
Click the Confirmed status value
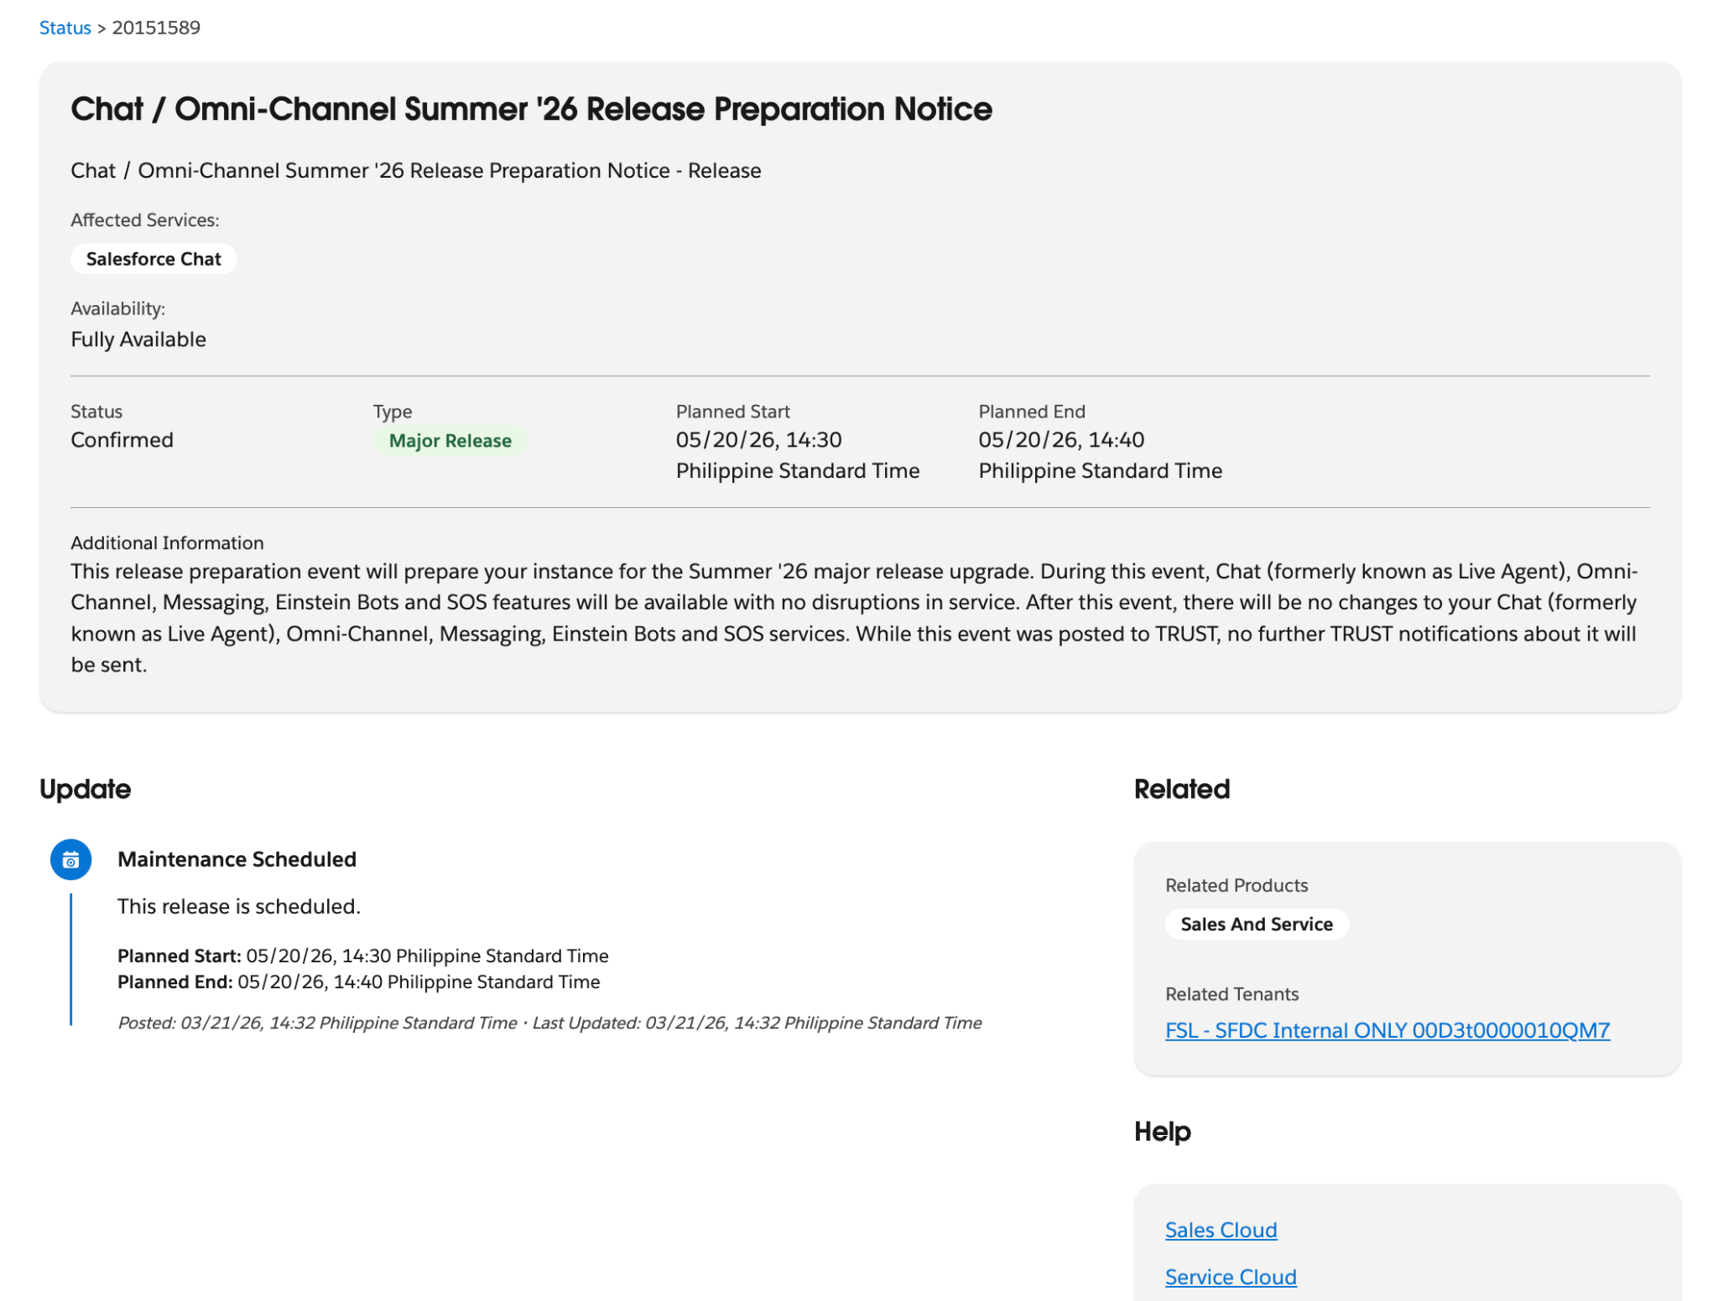tap(122, 440)
